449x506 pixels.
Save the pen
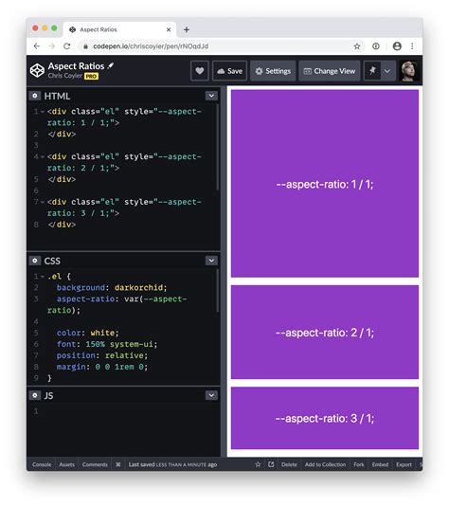coord(229,71)
